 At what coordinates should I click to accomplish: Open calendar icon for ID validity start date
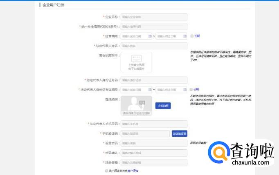click(149, 90)
